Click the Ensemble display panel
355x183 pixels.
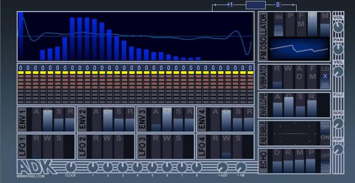coord(295,133)
